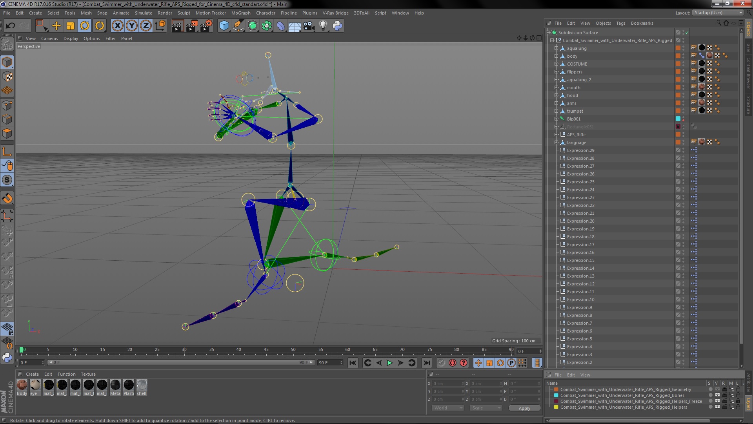The image size is (753, 424).
Task: Select the Move tool
Action: [56, 26]
